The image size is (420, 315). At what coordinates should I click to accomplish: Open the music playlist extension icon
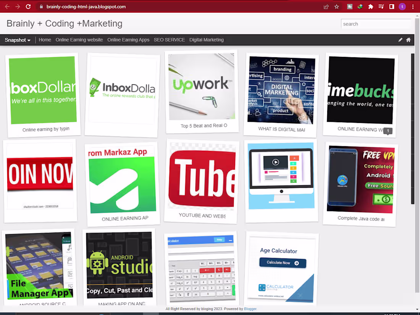[x=381, y=6]
